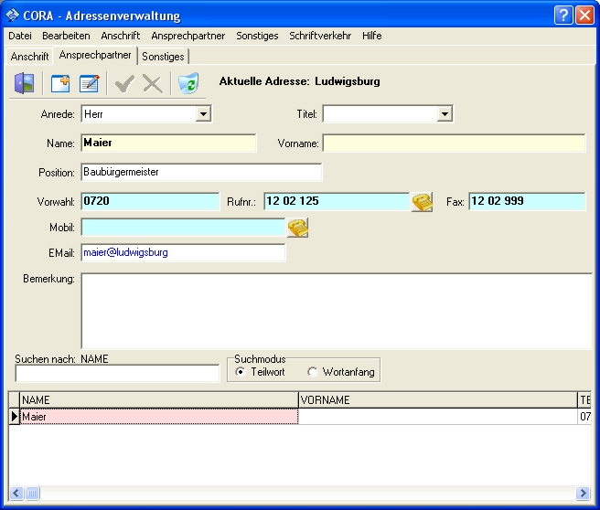Click the recycle bin delete icon
This screenshot has height=510, width=600.
click(x=188, y=83)
